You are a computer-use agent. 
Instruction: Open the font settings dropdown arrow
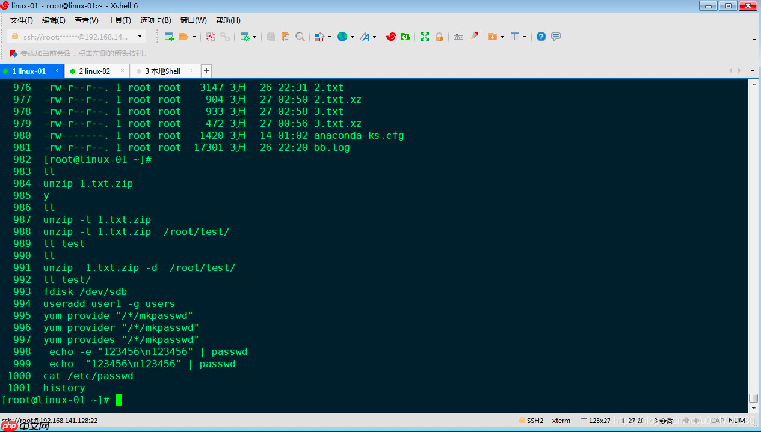click(x=374, y=37)
